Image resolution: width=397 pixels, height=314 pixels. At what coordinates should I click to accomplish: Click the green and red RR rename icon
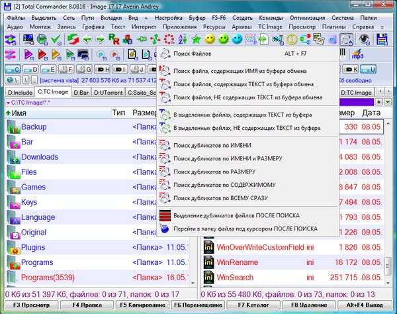(114, 39)
